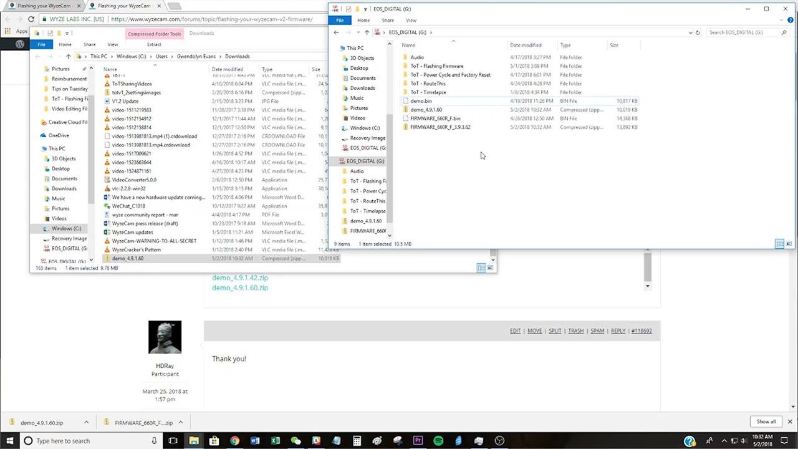Open the Excel taskbar icon

click(275, 441)
